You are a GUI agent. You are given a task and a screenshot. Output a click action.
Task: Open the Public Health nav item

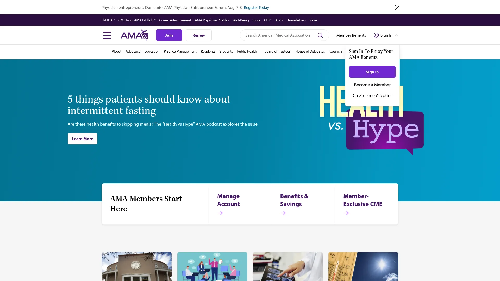click(x=247, y=51)
